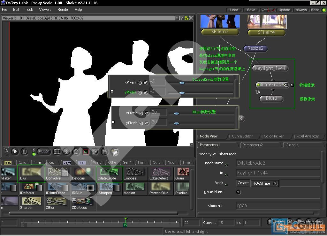Add a Pixelize filter
327x236 pixels.
182,188
